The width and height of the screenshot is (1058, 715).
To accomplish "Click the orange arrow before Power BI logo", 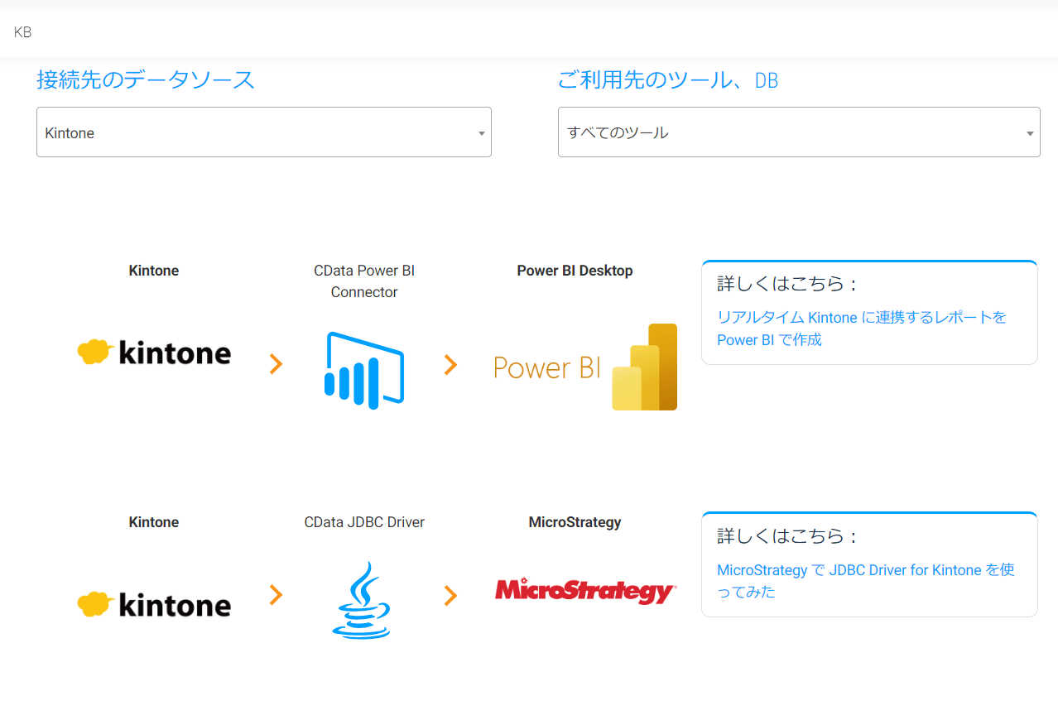I will [x=450, y=364].
